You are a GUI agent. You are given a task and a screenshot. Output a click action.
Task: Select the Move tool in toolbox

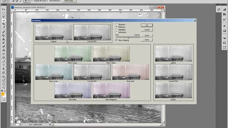coord(4,10)
